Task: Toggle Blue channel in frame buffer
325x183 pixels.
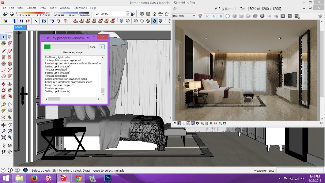Action: click(x=221, y=16)
